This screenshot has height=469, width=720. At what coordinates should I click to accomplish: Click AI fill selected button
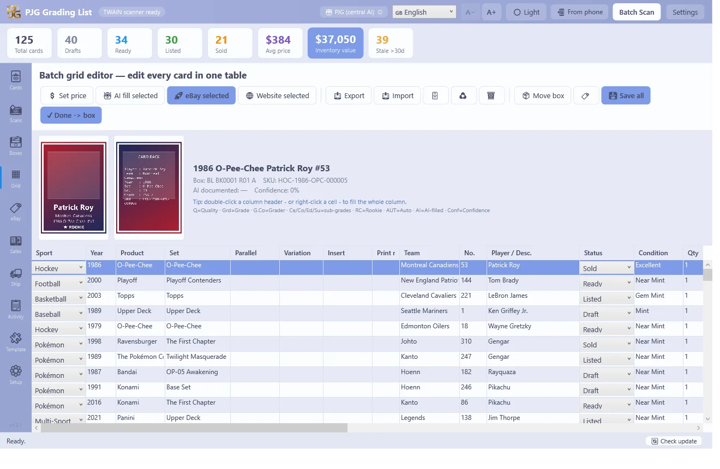pos(130,95)
